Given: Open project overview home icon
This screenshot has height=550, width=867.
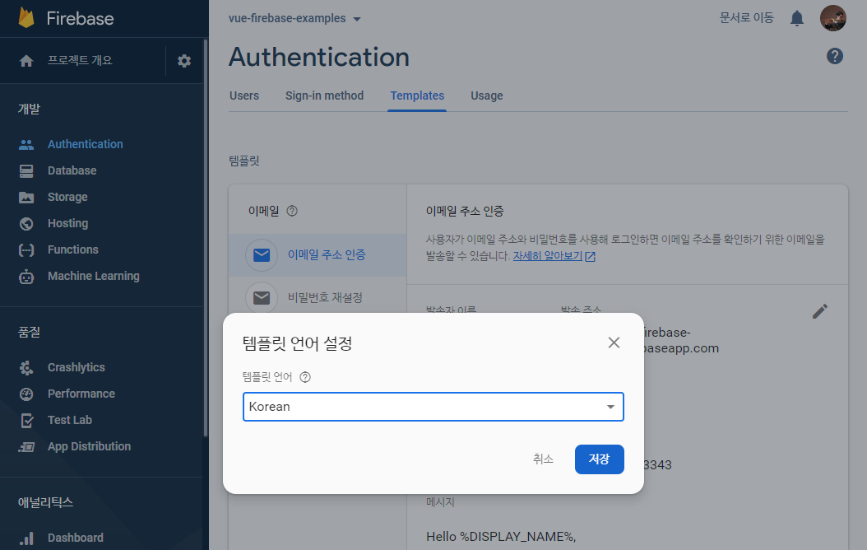Looking at the screenshot, I should point(26,61).
